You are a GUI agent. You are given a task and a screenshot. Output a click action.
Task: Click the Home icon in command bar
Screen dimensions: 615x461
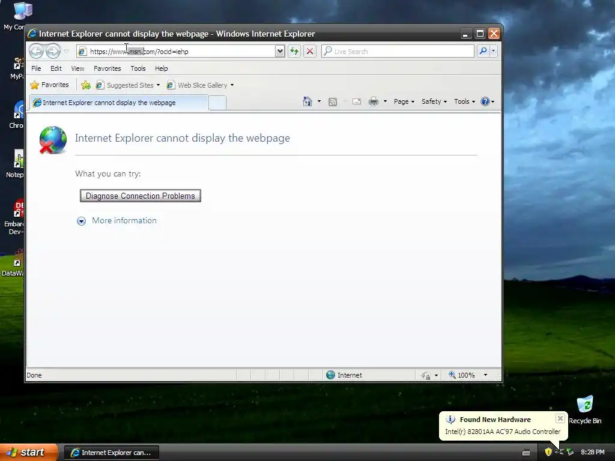click(x=307, y=101)
